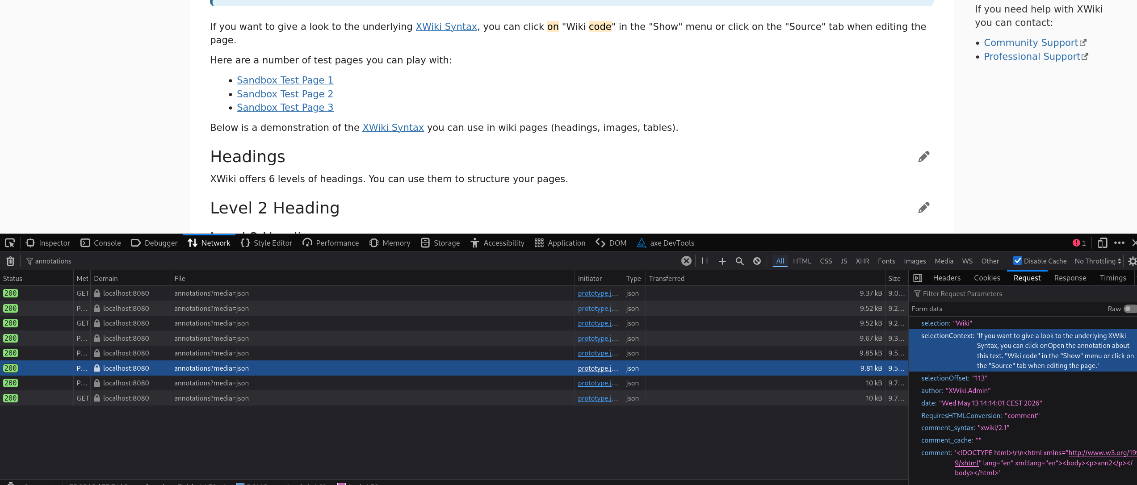This screenshot has height=485, width=1137.
Task: Clear the annotations filter text with the X icon
Action: 686,261
